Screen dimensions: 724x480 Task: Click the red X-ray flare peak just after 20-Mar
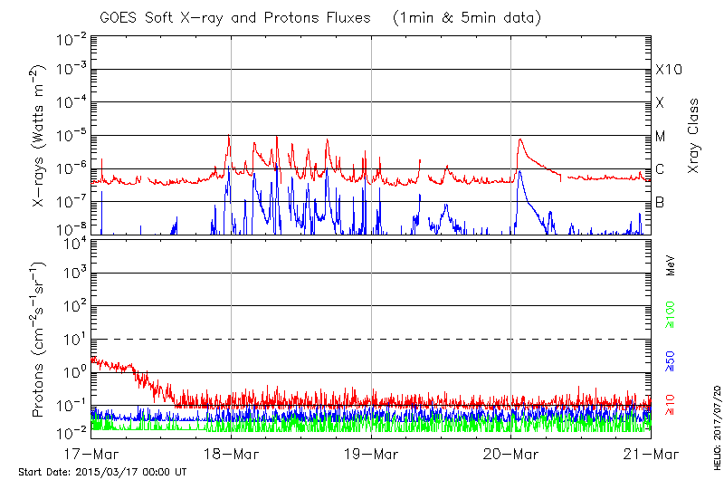[x=519, y=139]
